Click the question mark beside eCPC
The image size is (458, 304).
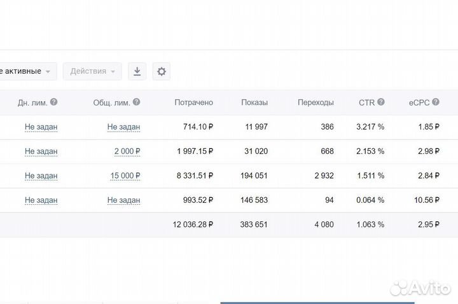point(436,102)
